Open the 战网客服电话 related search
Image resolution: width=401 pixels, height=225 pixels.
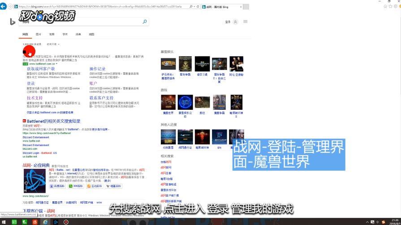click(x=168, y=184)
